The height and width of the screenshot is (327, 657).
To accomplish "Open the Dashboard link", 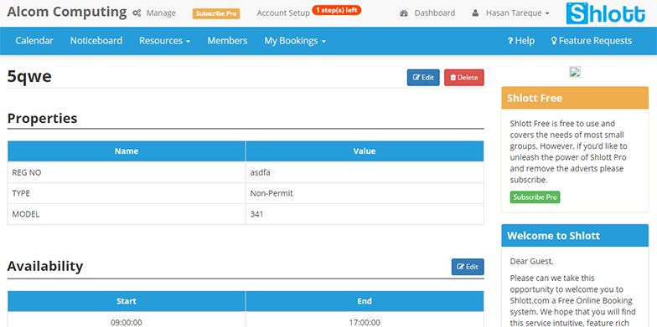I will pyautogui.click(x=434, y=13).
